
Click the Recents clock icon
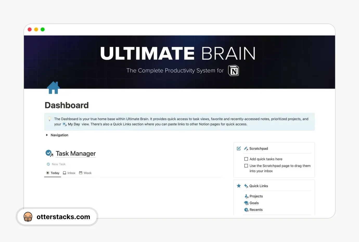click(x=246, y=210)
